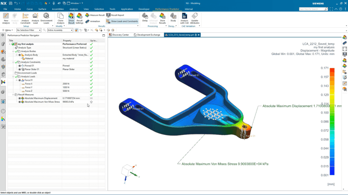Click the displacement color legend bar
348x195 pixels.
click(332, 122)
